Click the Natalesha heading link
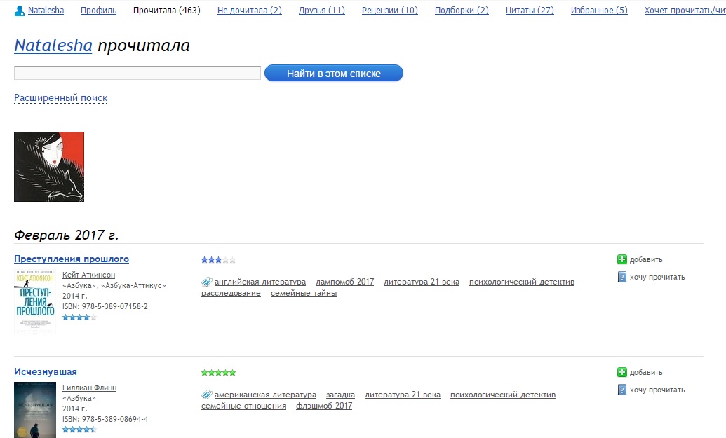Screen dimensions: 726x438 (53, 46)
